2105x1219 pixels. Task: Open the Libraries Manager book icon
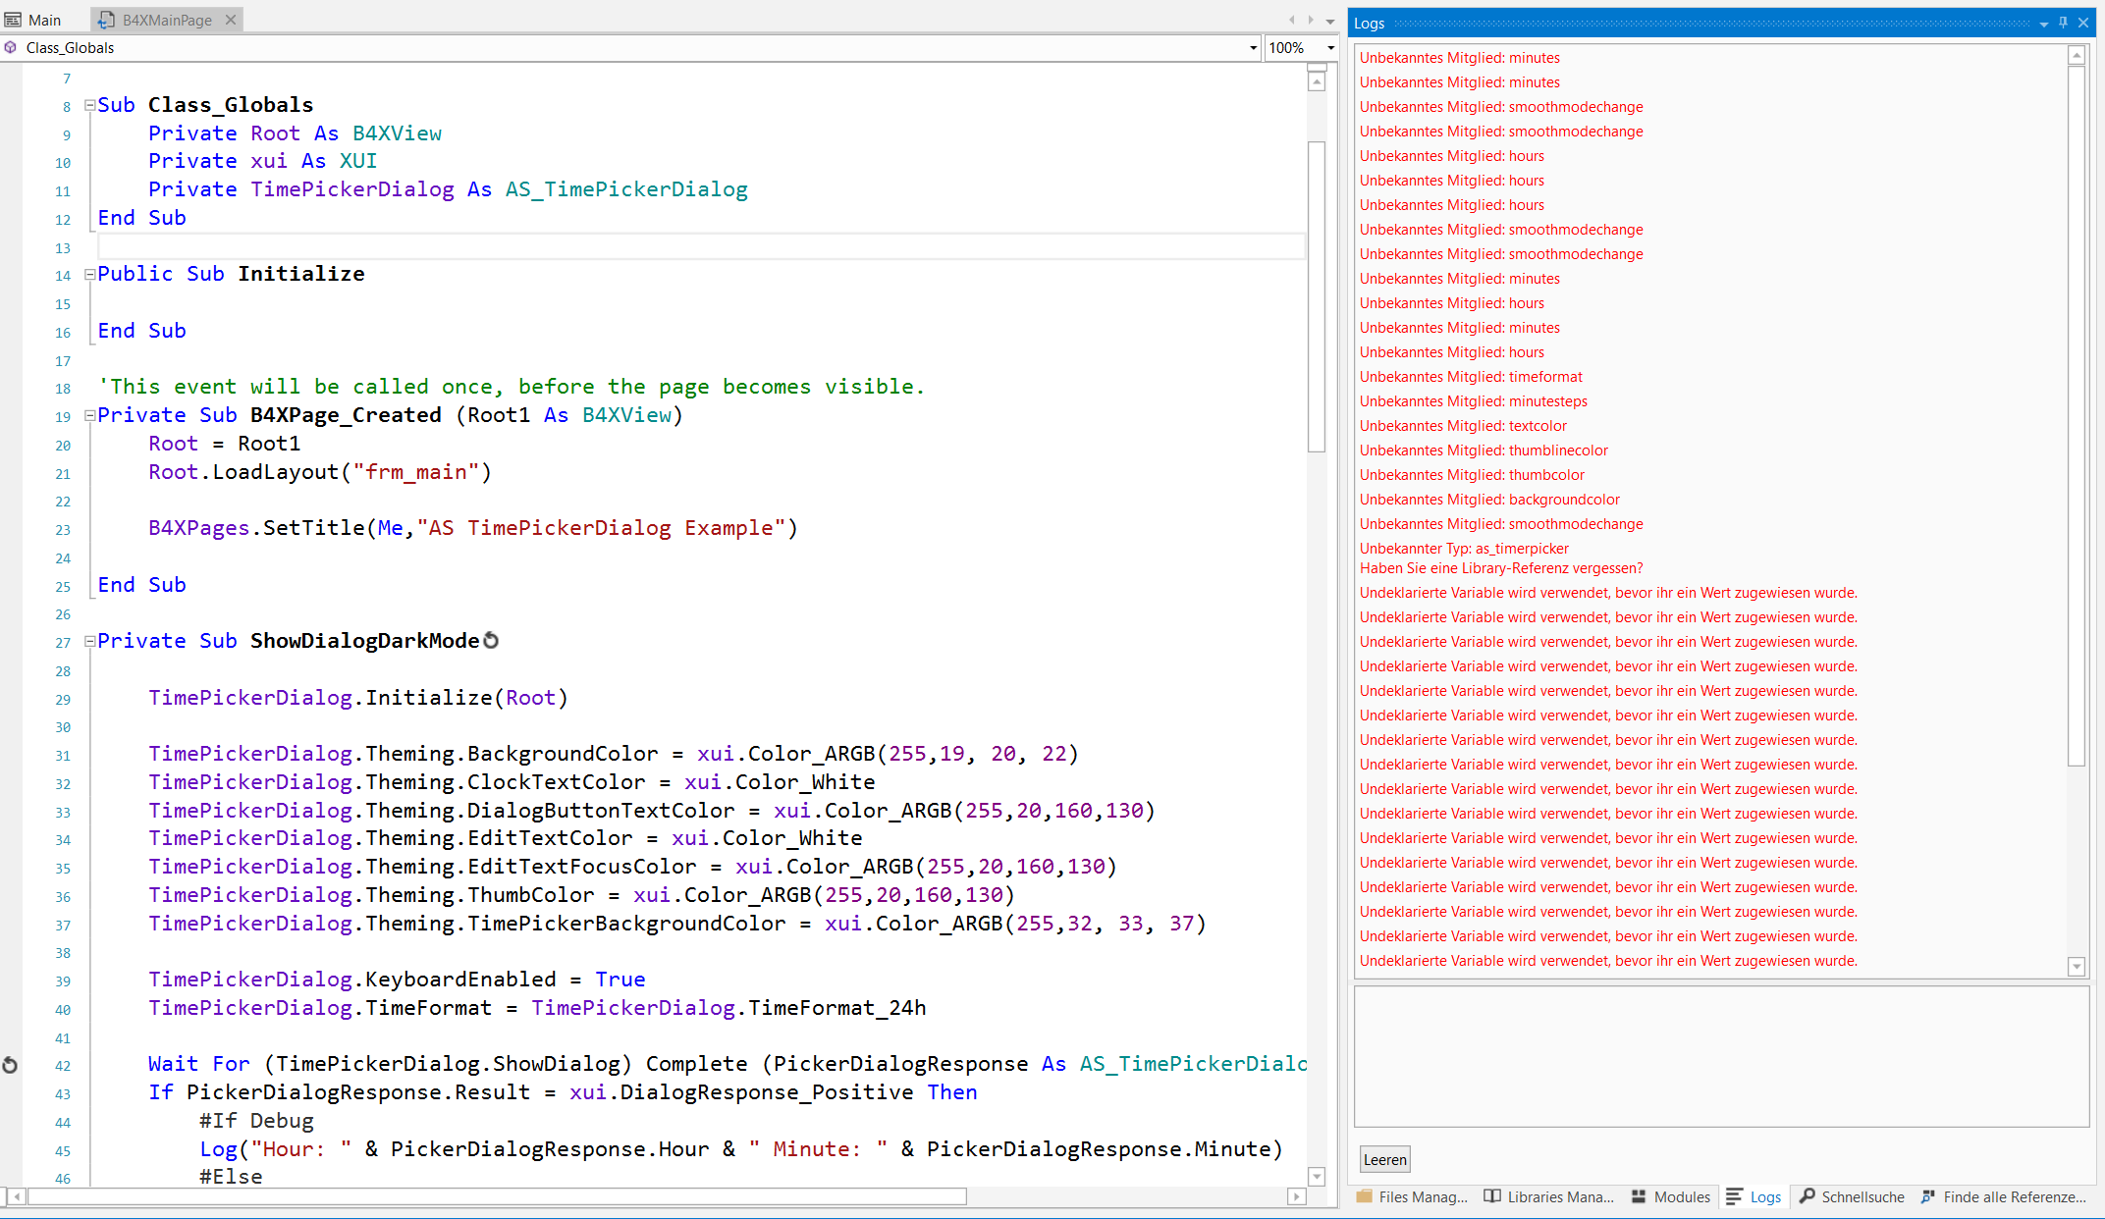1492,1196
